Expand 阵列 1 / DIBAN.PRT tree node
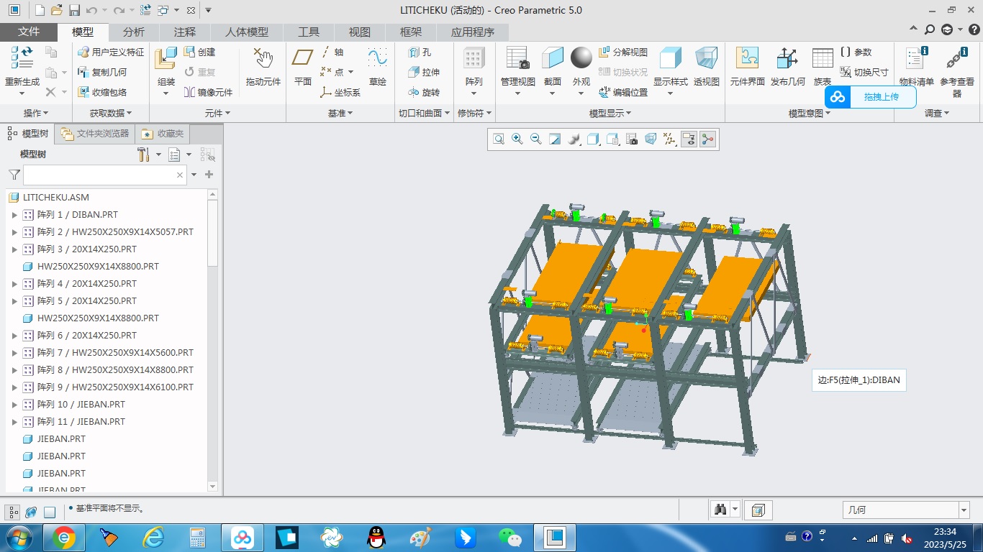This screenshot has width=983, height=552. click(14, 214)
